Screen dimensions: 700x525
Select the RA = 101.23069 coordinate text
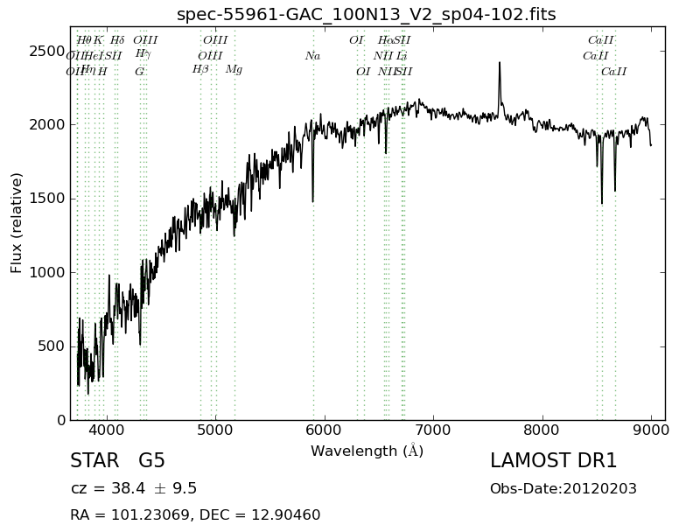point(129,514)
